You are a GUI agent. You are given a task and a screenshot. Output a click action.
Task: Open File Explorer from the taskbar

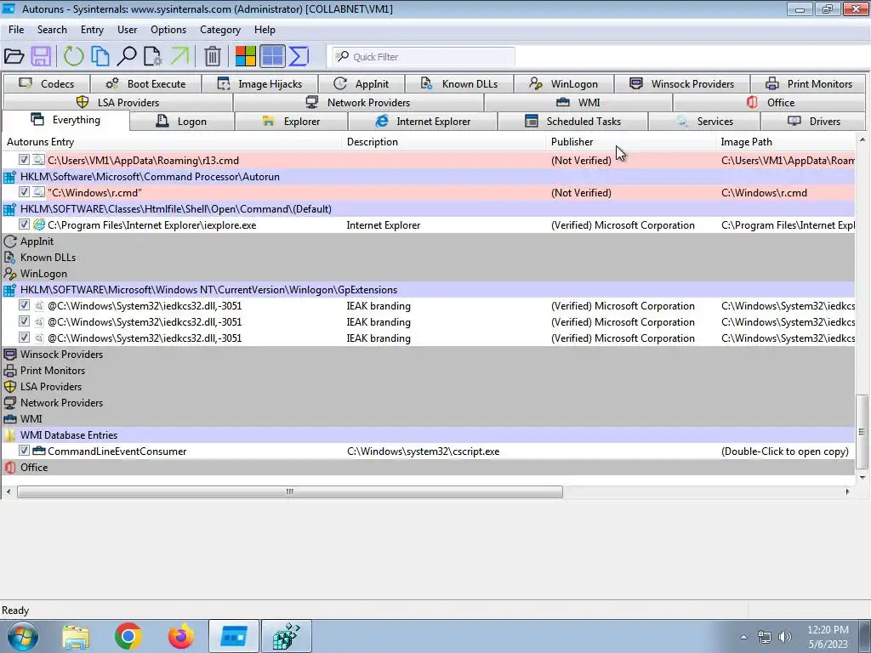pyautogui.click(x=76, y=636)
